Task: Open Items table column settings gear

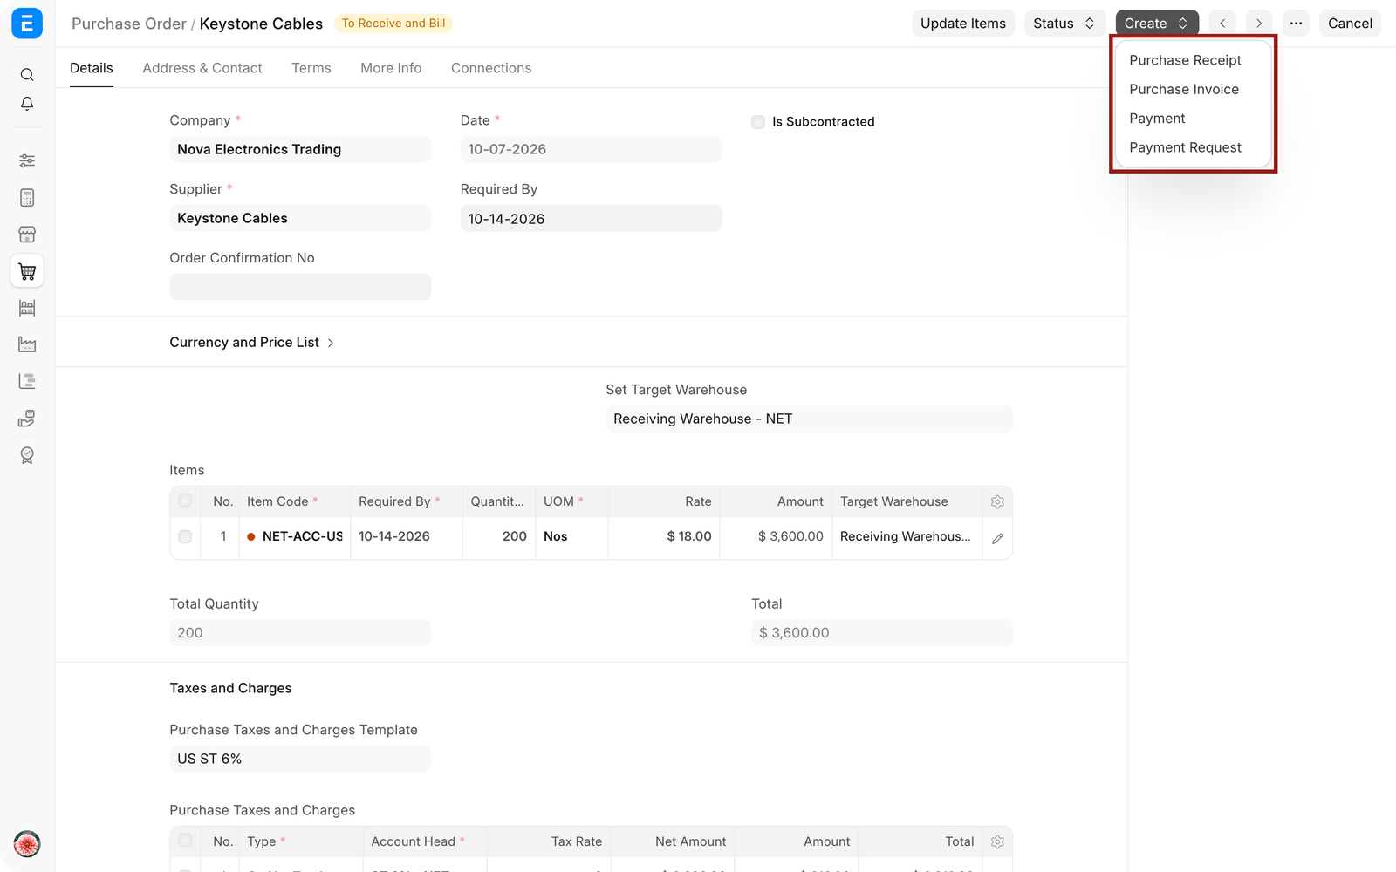Action: [x=997, y=501]
